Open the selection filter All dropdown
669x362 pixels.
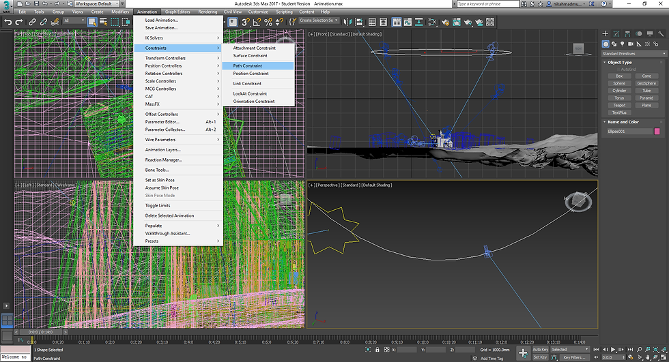click(74, 20)
